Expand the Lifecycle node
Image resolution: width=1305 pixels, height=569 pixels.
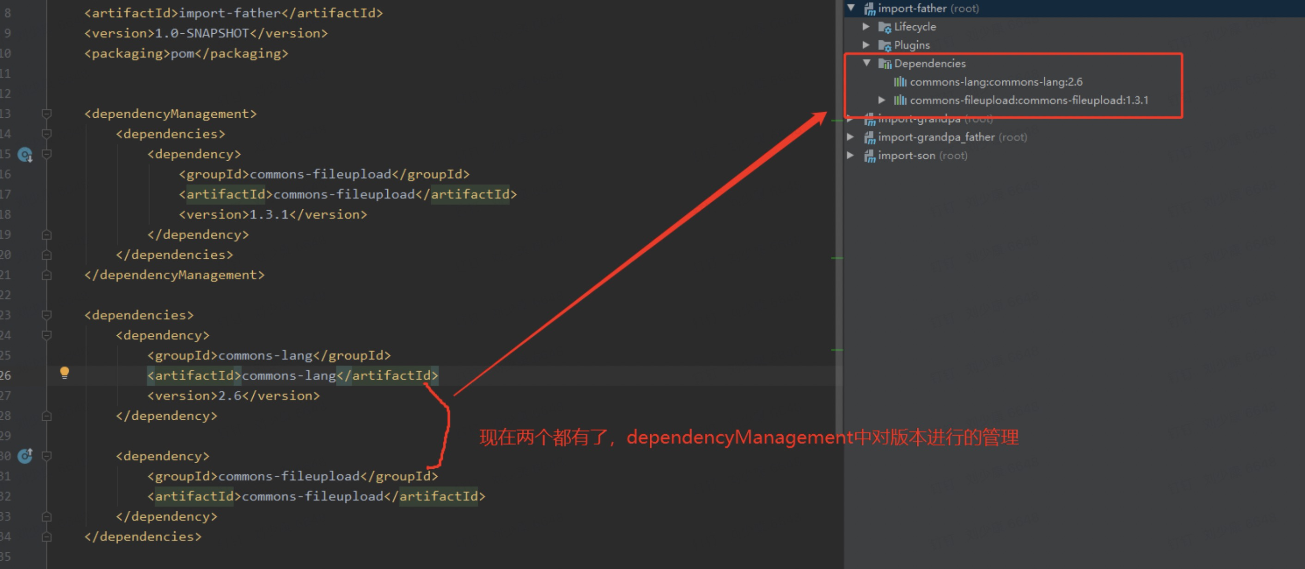[867, 27]
